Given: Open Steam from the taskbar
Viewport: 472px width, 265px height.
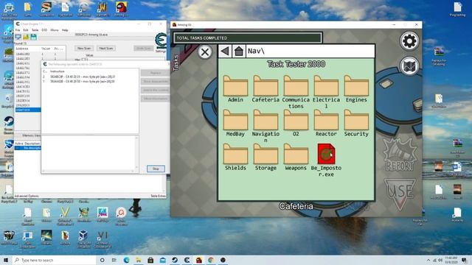Looking at the screenshot, I should click(175, 260).
